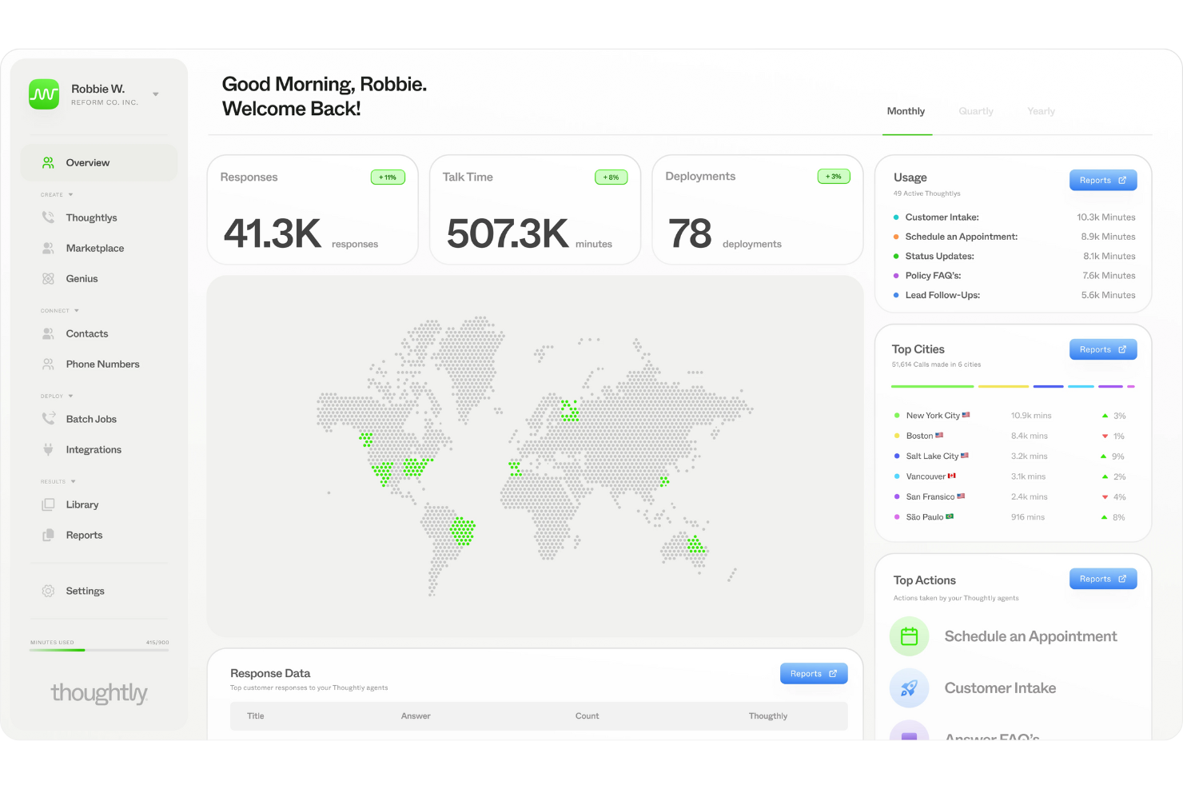Open Reports from the Usage card
The height and width of the screenshot is (789, 1183).
pyautogui.click(x=1103, y=180)
